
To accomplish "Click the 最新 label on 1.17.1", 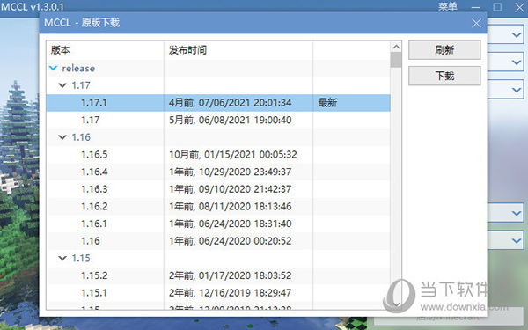I will tap(327, 103).
